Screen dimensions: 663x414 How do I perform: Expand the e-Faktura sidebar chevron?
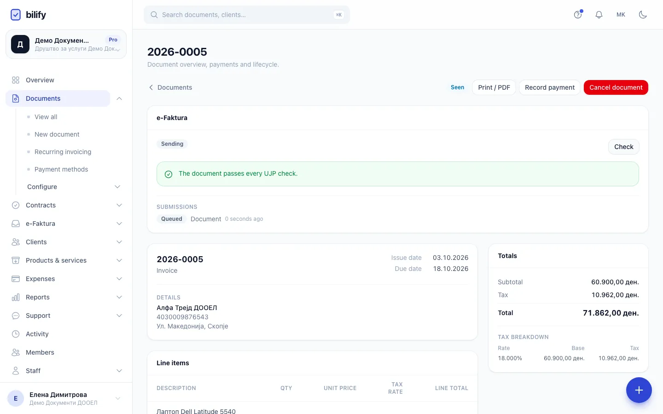(119, 224)
